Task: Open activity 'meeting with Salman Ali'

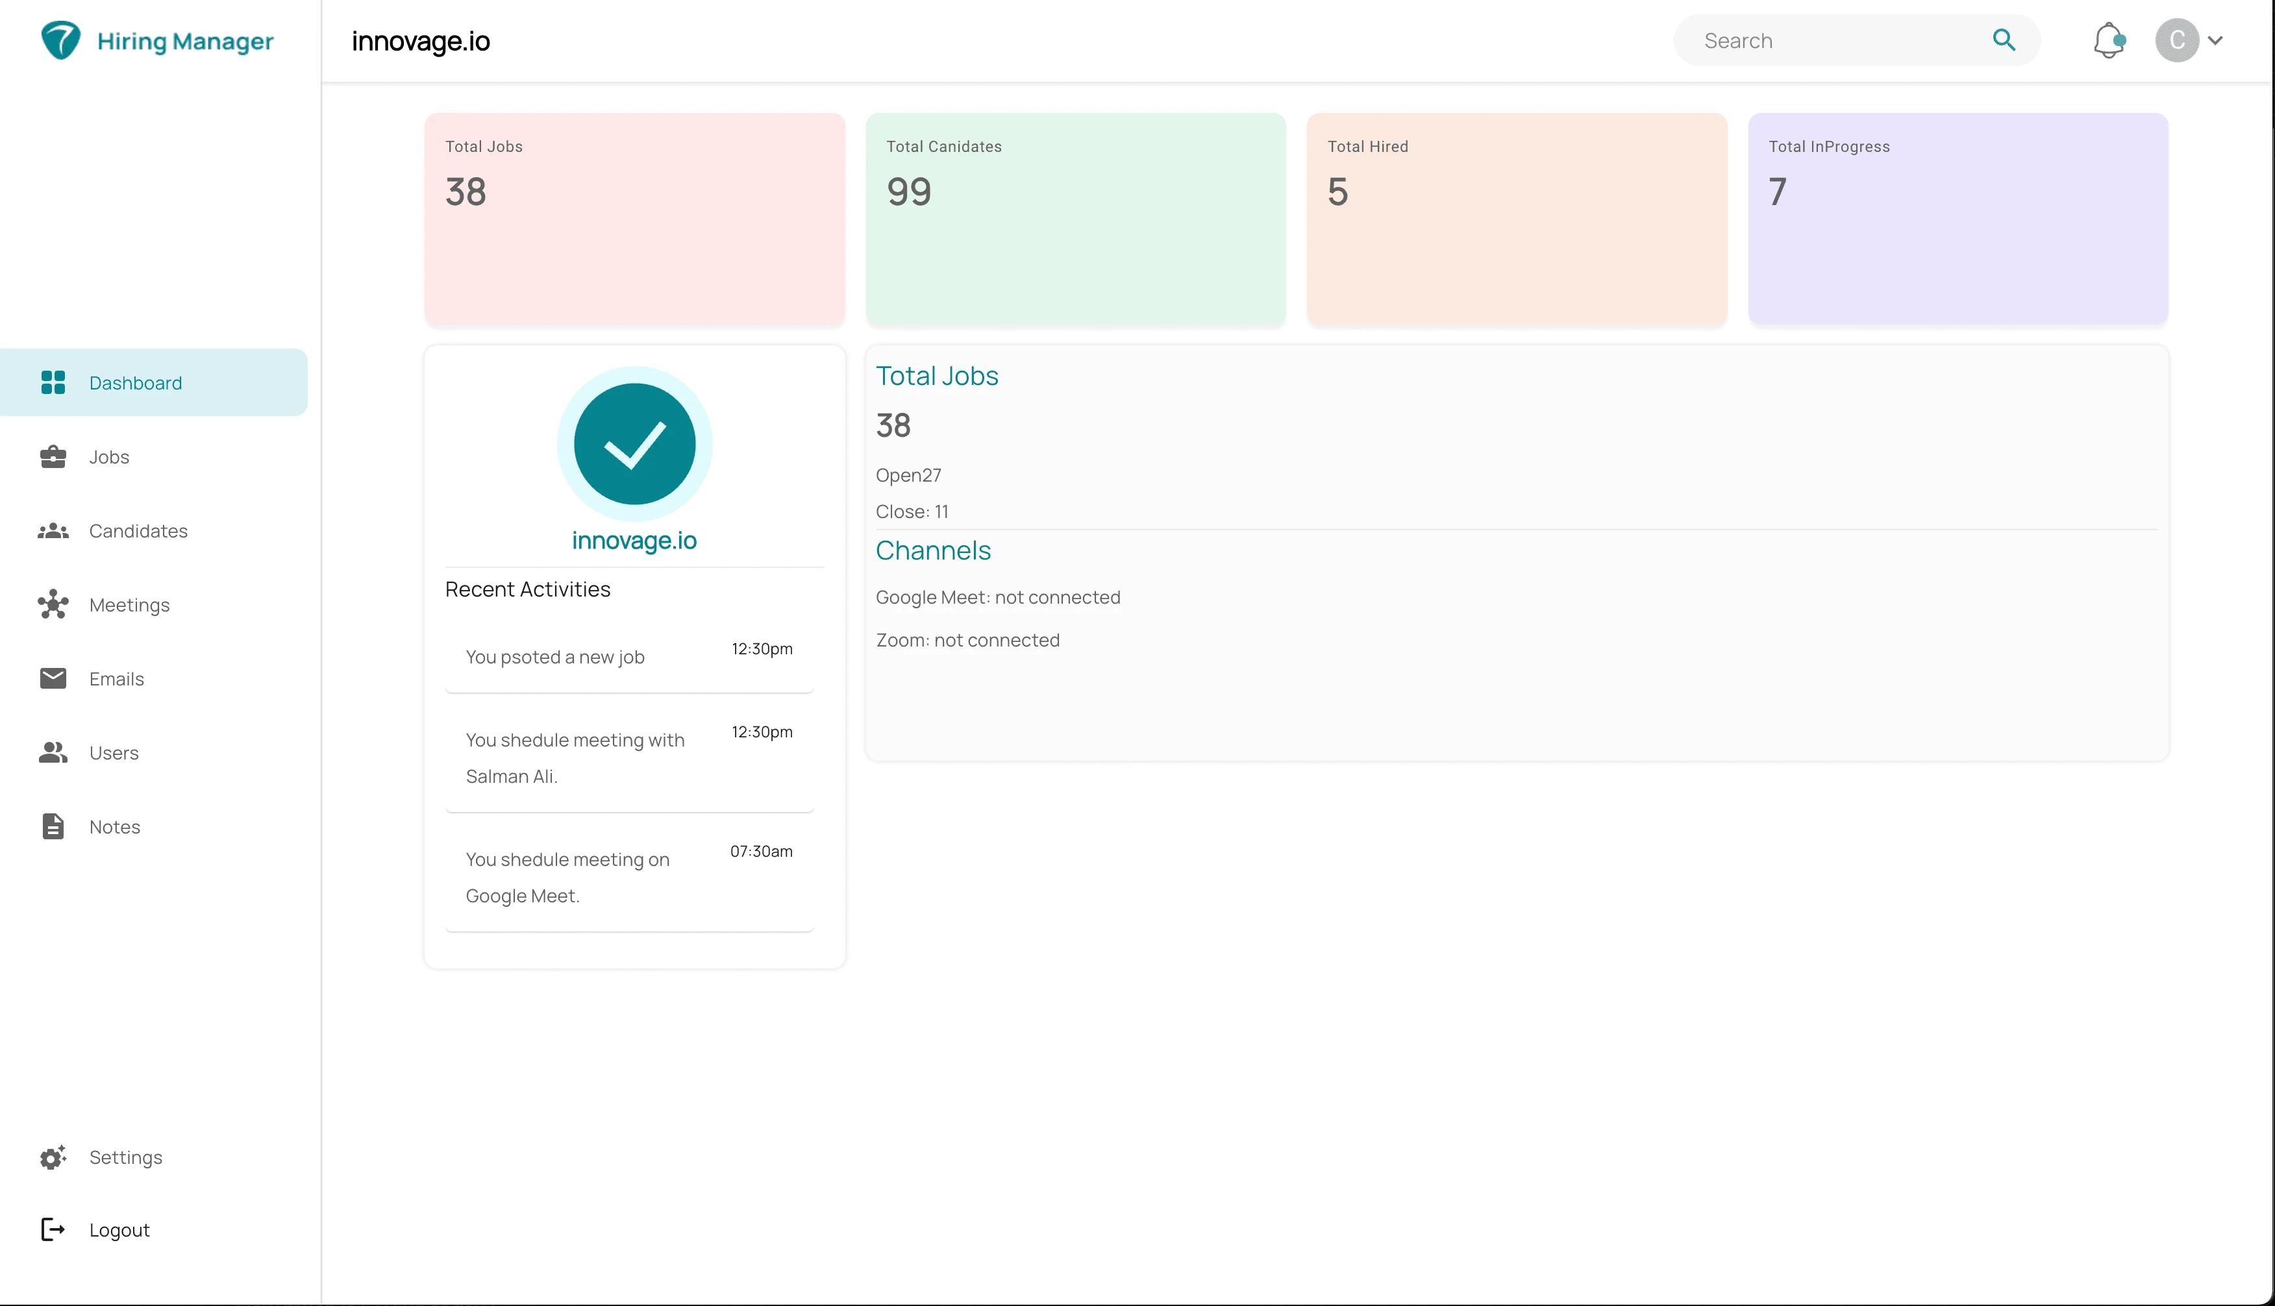Action: tap(629, 759)
